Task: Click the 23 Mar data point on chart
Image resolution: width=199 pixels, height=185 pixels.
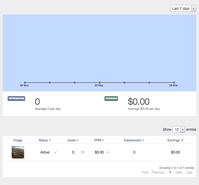Action: tap(99, 83)
